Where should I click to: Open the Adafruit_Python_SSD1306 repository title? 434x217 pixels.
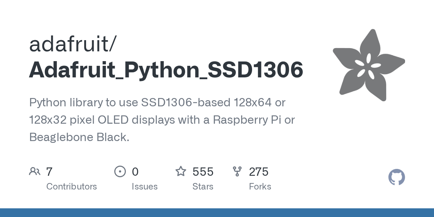166,70
